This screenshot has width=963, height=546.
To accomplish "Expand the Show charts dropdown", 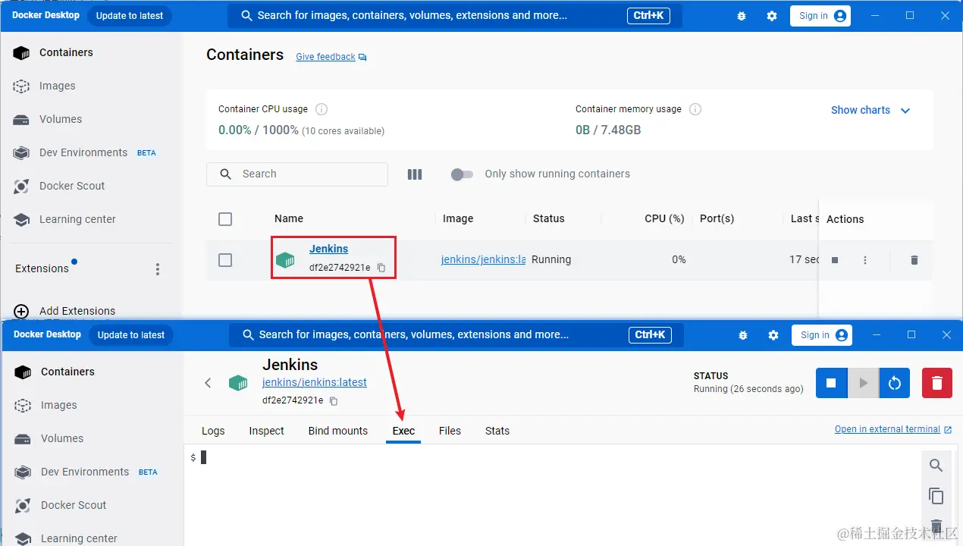I will 870,110.
